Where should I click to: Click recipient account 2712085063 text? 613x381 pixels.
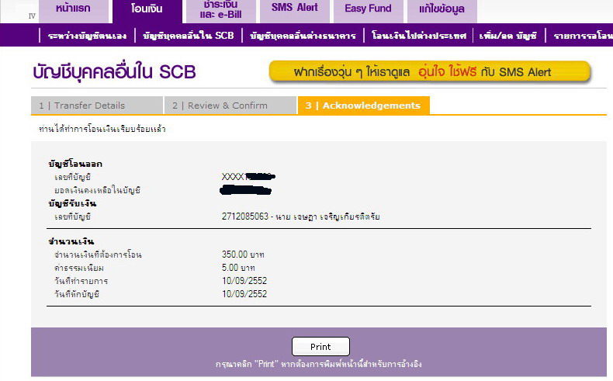tap(300, 216)
